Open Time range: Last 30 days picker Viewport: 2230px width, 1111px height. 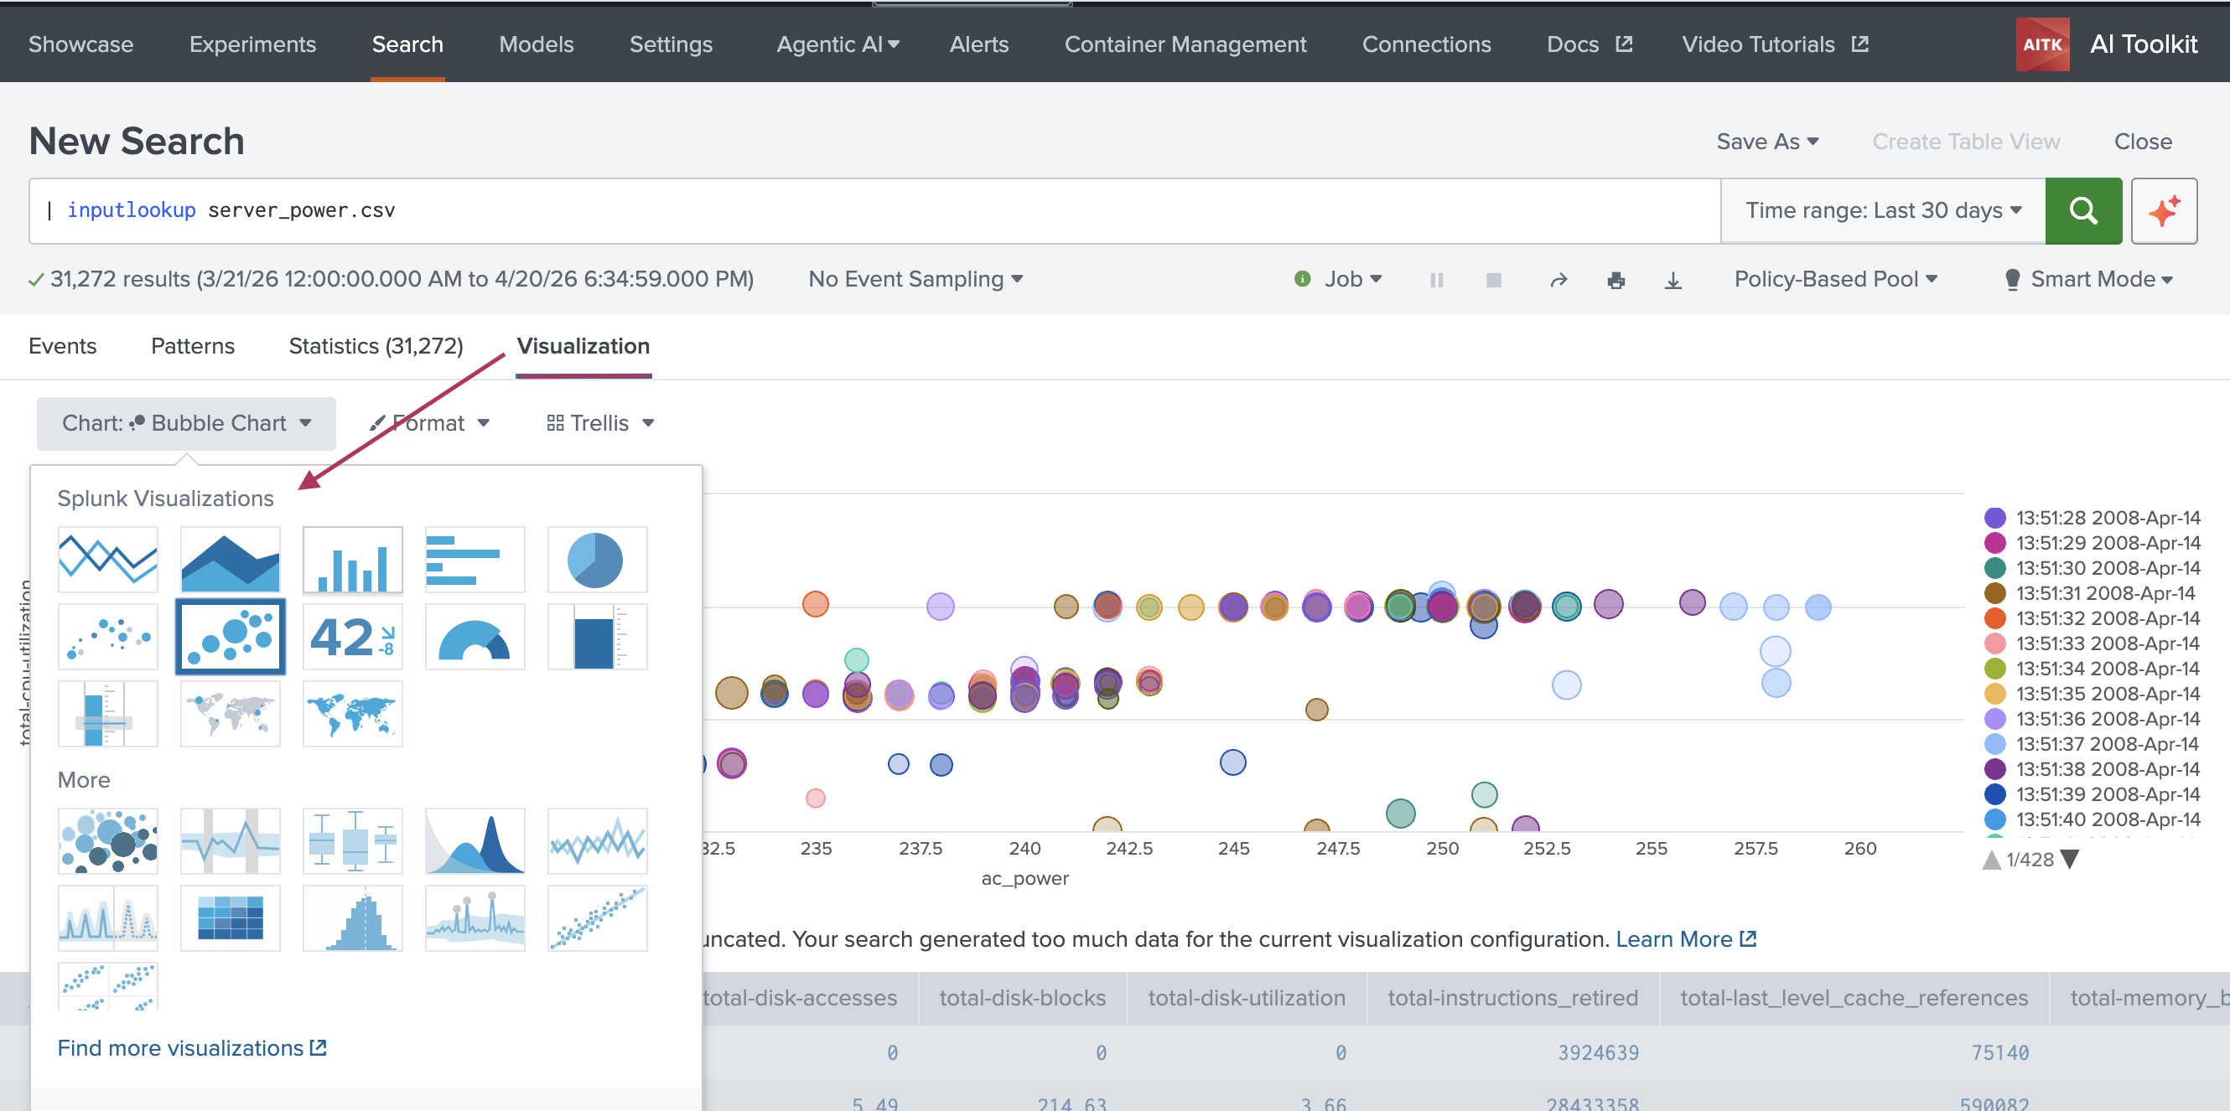(1883, 210)
